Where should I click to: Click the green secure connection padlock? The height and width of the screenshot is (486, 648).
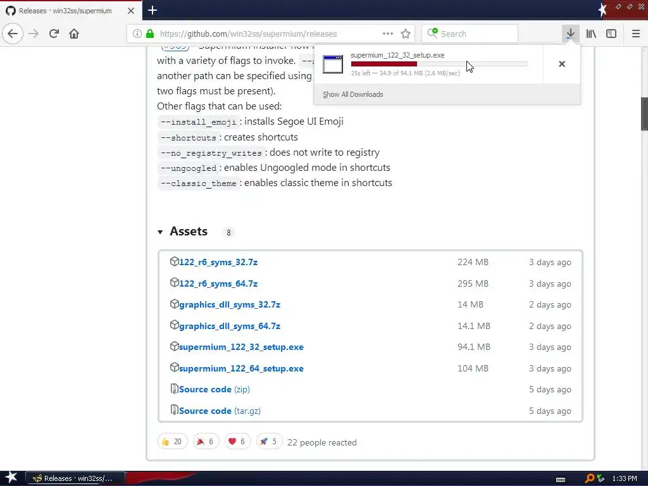click(x=150, y=34)
